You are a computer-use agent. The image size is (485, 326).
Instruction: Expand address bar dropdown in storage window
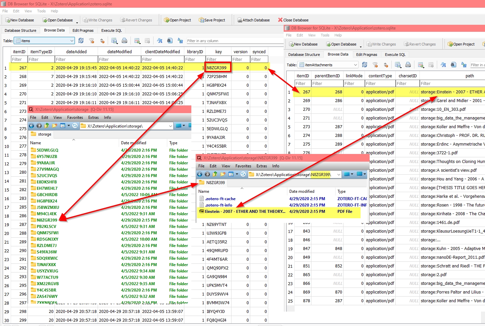pos(171,126)
